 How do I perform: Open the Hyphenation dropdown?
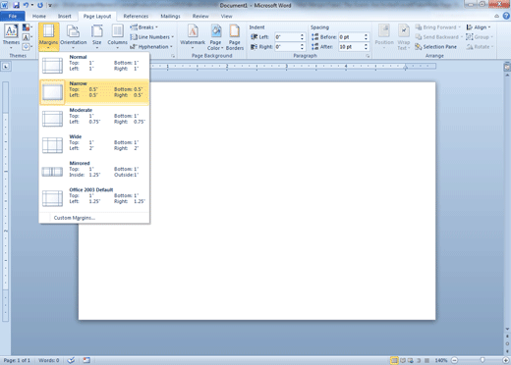point(151,47)
